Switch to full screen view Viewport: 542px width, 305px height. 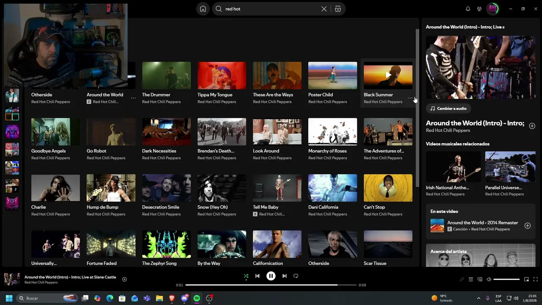click(x=535, y=280)
